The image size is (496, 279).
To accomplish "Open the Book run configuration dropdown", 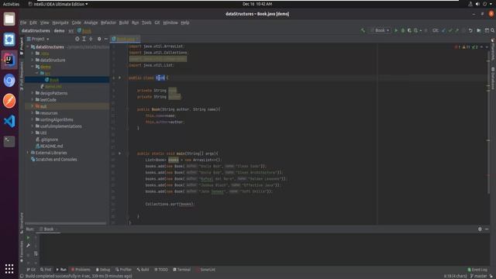I will point(381,30).
